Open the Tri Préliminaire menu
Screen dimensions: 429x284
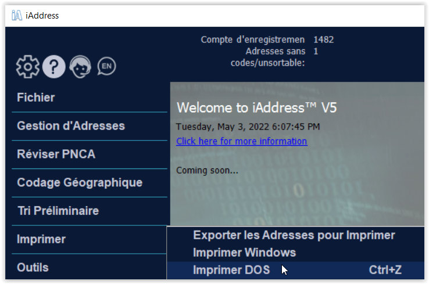tap(90, 211)
